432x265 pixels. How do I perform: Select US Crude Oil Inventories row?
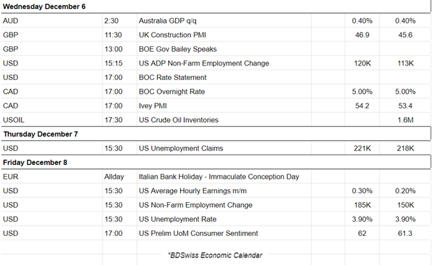(x=216, y=120)
